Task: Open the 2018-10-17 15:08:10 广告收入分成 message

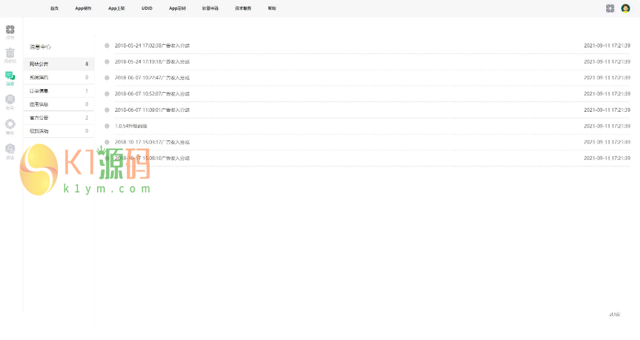Action: pyautogui.click(x=152, y=158)
